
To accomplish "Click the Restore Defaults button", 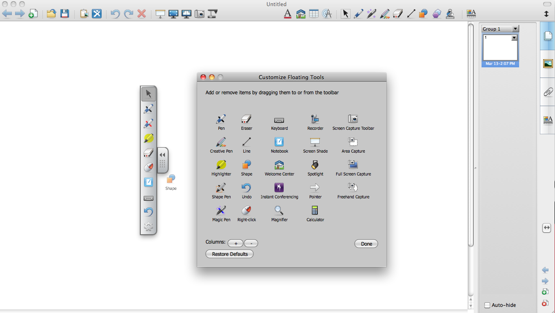I will click(x=230, y=254).
